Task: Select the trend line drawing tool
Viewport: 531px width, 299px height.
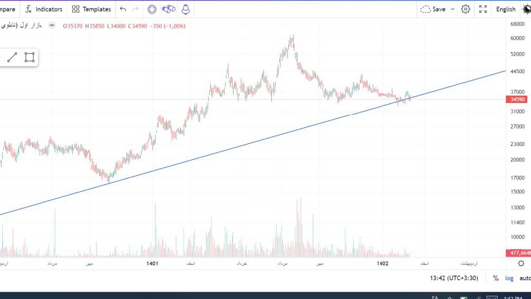Action: coord(12,57)
